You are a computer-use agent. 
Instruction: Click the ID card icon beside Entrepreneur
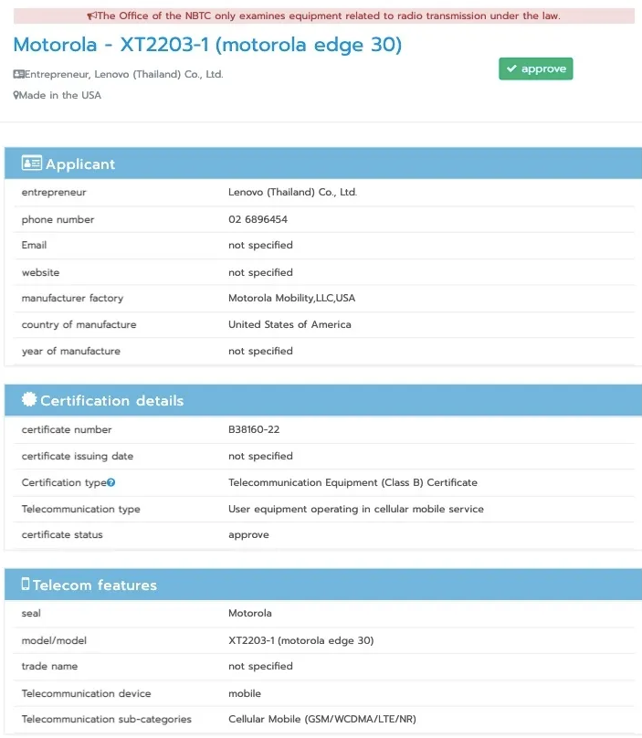coord(18,74)
